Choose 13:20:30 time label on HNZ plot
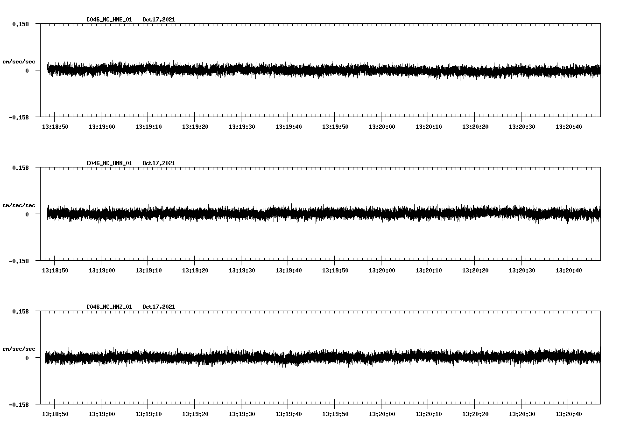 522,414
